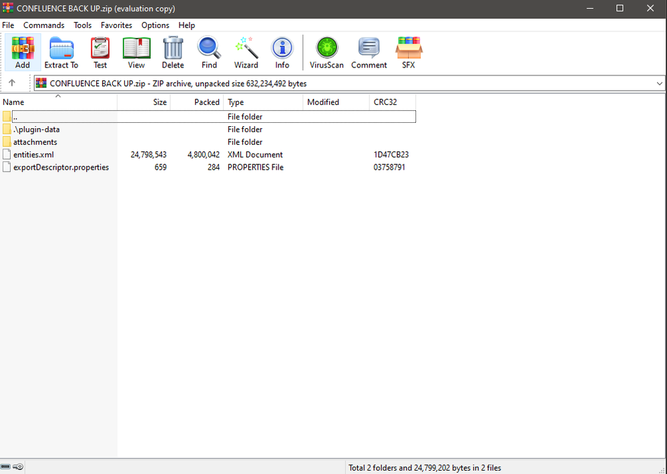Click the XML Document type cell

255,155
